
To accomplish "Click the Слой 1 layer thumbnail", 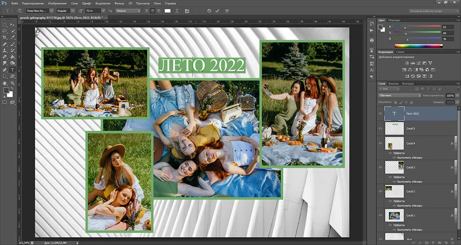I will [x=394, y=215].
